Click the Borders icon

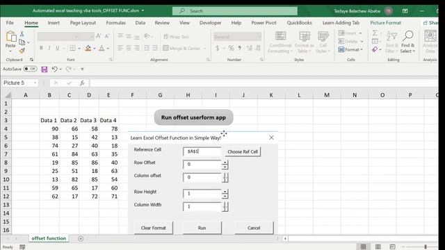pos(72,48)
